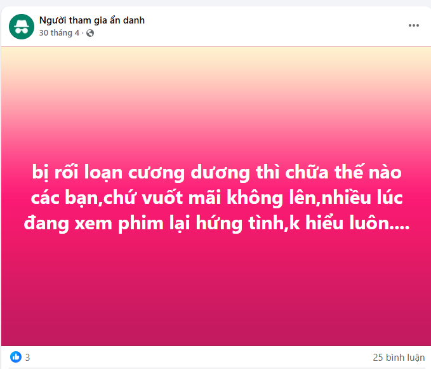Click the word "thế nào" in the post

click(x=368, y=172)
